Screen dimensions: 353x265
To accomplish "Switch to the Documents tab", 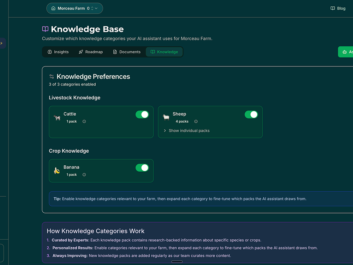I will tap(127, 52).
